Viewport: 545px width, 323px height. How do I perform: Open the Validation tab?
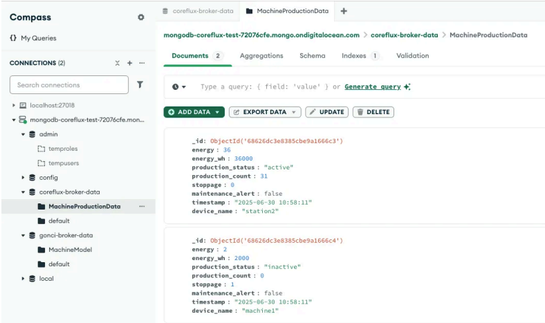click(413, 55)
